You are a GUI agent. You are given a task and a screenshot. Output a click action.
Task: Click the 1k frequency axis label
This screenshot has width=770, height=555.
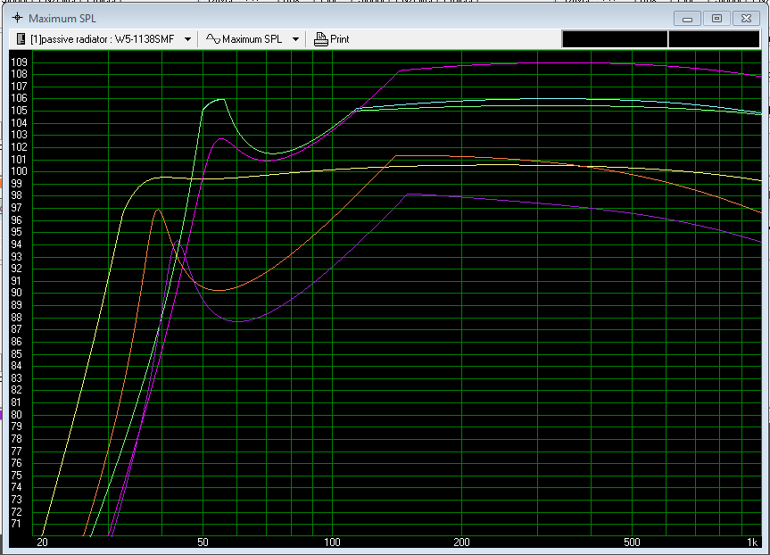[752, 543]
